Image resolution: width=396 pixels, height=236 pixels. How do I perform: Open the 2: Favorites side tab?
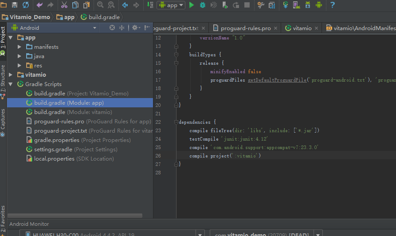[x=3, y=220]
